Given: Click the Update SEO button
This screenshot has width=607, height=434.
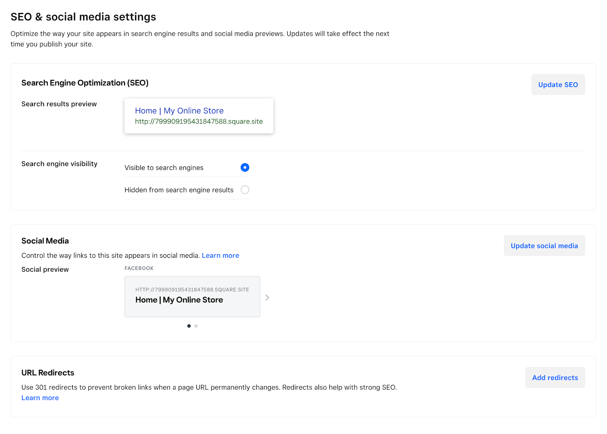Looking at the screenshot, I should coord(558,85).
